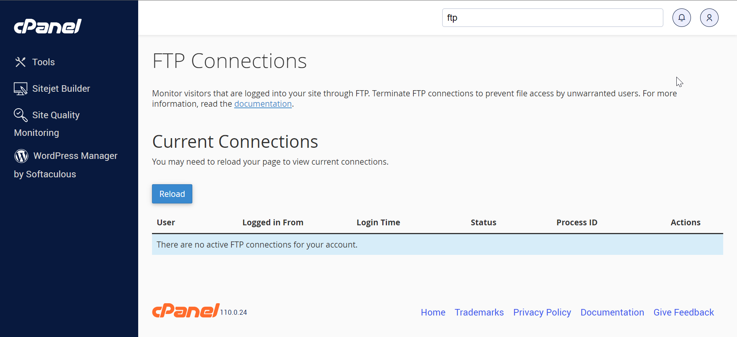Click Give Feedback footer link

click(684, 312)
